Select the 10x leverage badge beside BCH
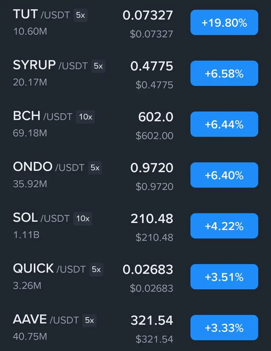Image resolution: width=271 pixels, height=351 pixels. (86, 117)
